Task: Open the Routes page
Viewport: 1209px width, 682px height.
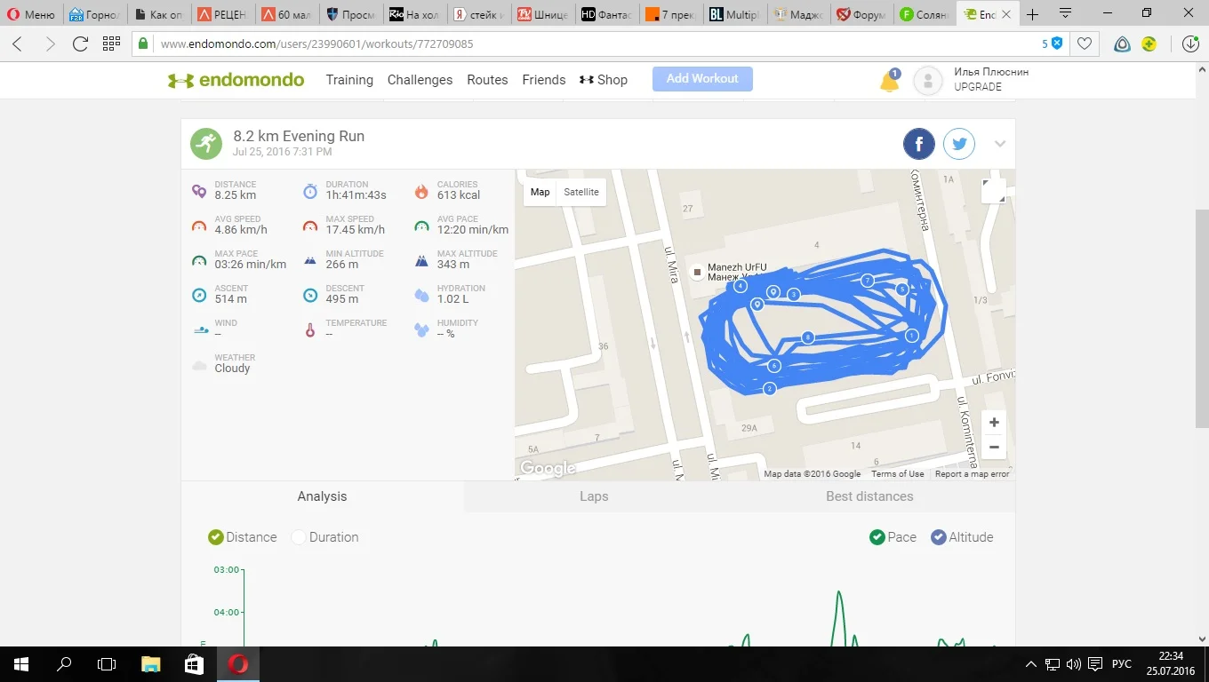Action: (487, 80)
